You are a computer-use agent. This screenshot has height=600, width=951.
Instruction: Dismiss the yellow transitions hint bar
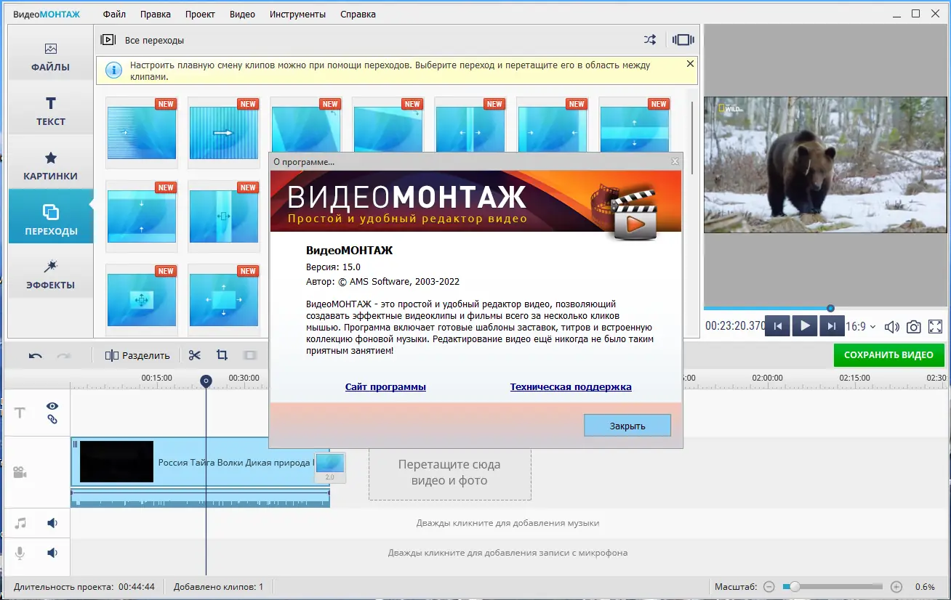690,64
